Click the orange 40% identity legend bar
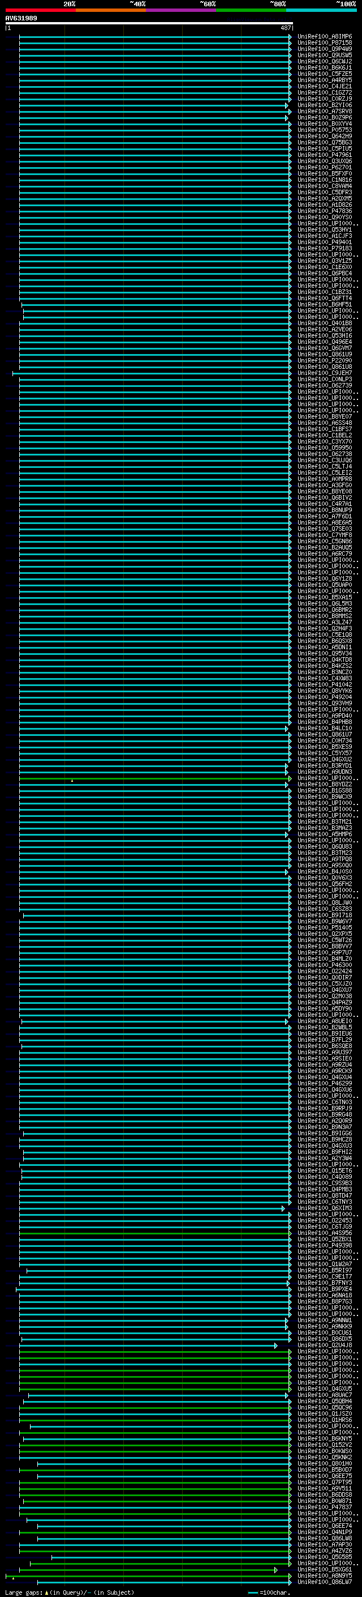This screenshot has width=362, height=1597. tap(111, 10)
